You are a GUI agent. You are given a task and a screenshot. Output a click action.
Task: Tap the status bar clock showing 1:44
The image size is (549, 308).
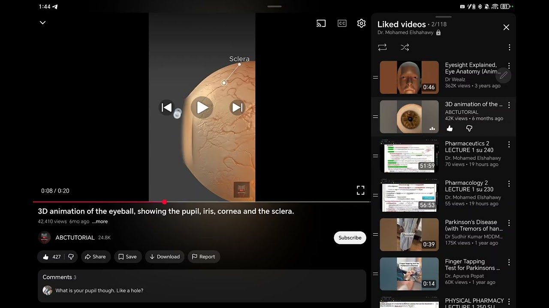44,6
